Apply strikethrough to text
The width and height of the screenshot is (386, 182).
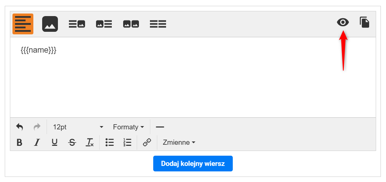pos(72,143)
